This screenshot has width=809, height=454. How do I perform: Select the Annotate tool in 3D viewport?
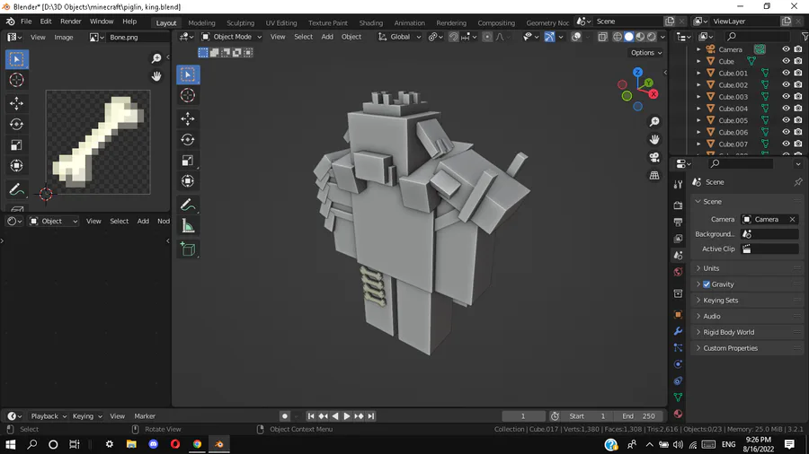[x=188, y=205]
